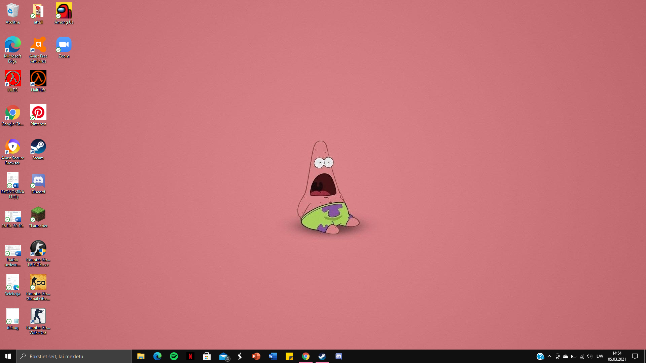646x363 pixels.
Task: Switch to the running Steam window in taskbar
Action: pyautogui.click(x=322, y=356)
